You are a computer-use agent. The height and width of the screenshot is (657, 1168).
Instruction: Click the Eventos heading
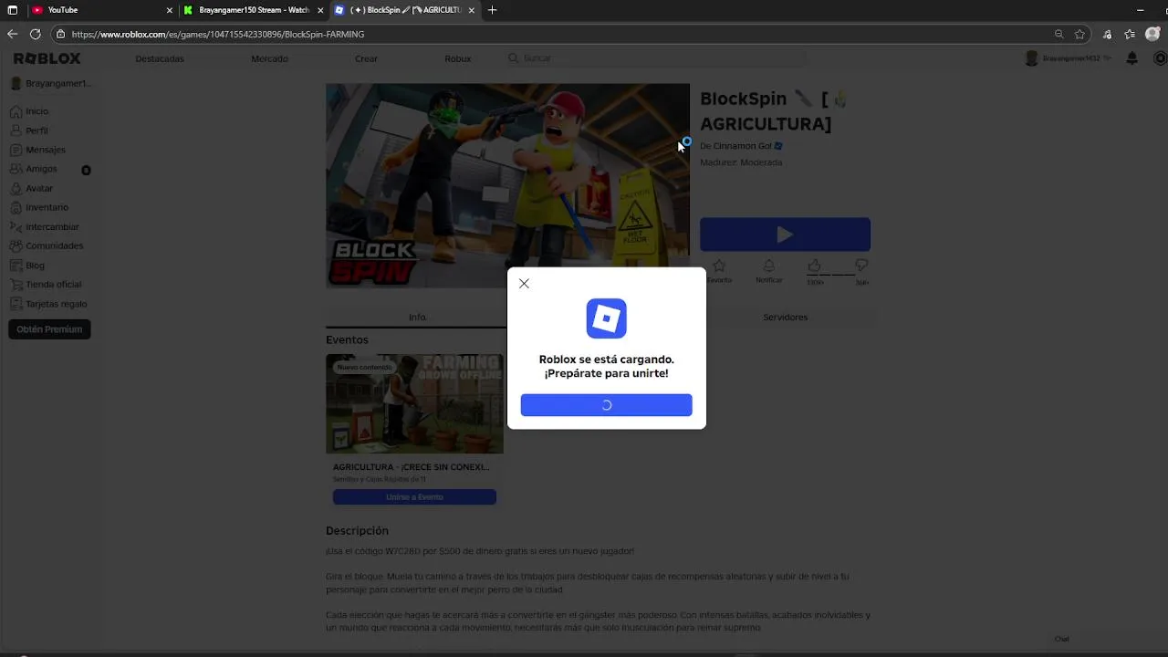347,339
